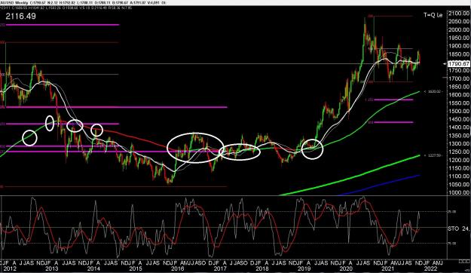Click 2100.00 on the price axis
This screenshot has height=273, width=471.
459,14
